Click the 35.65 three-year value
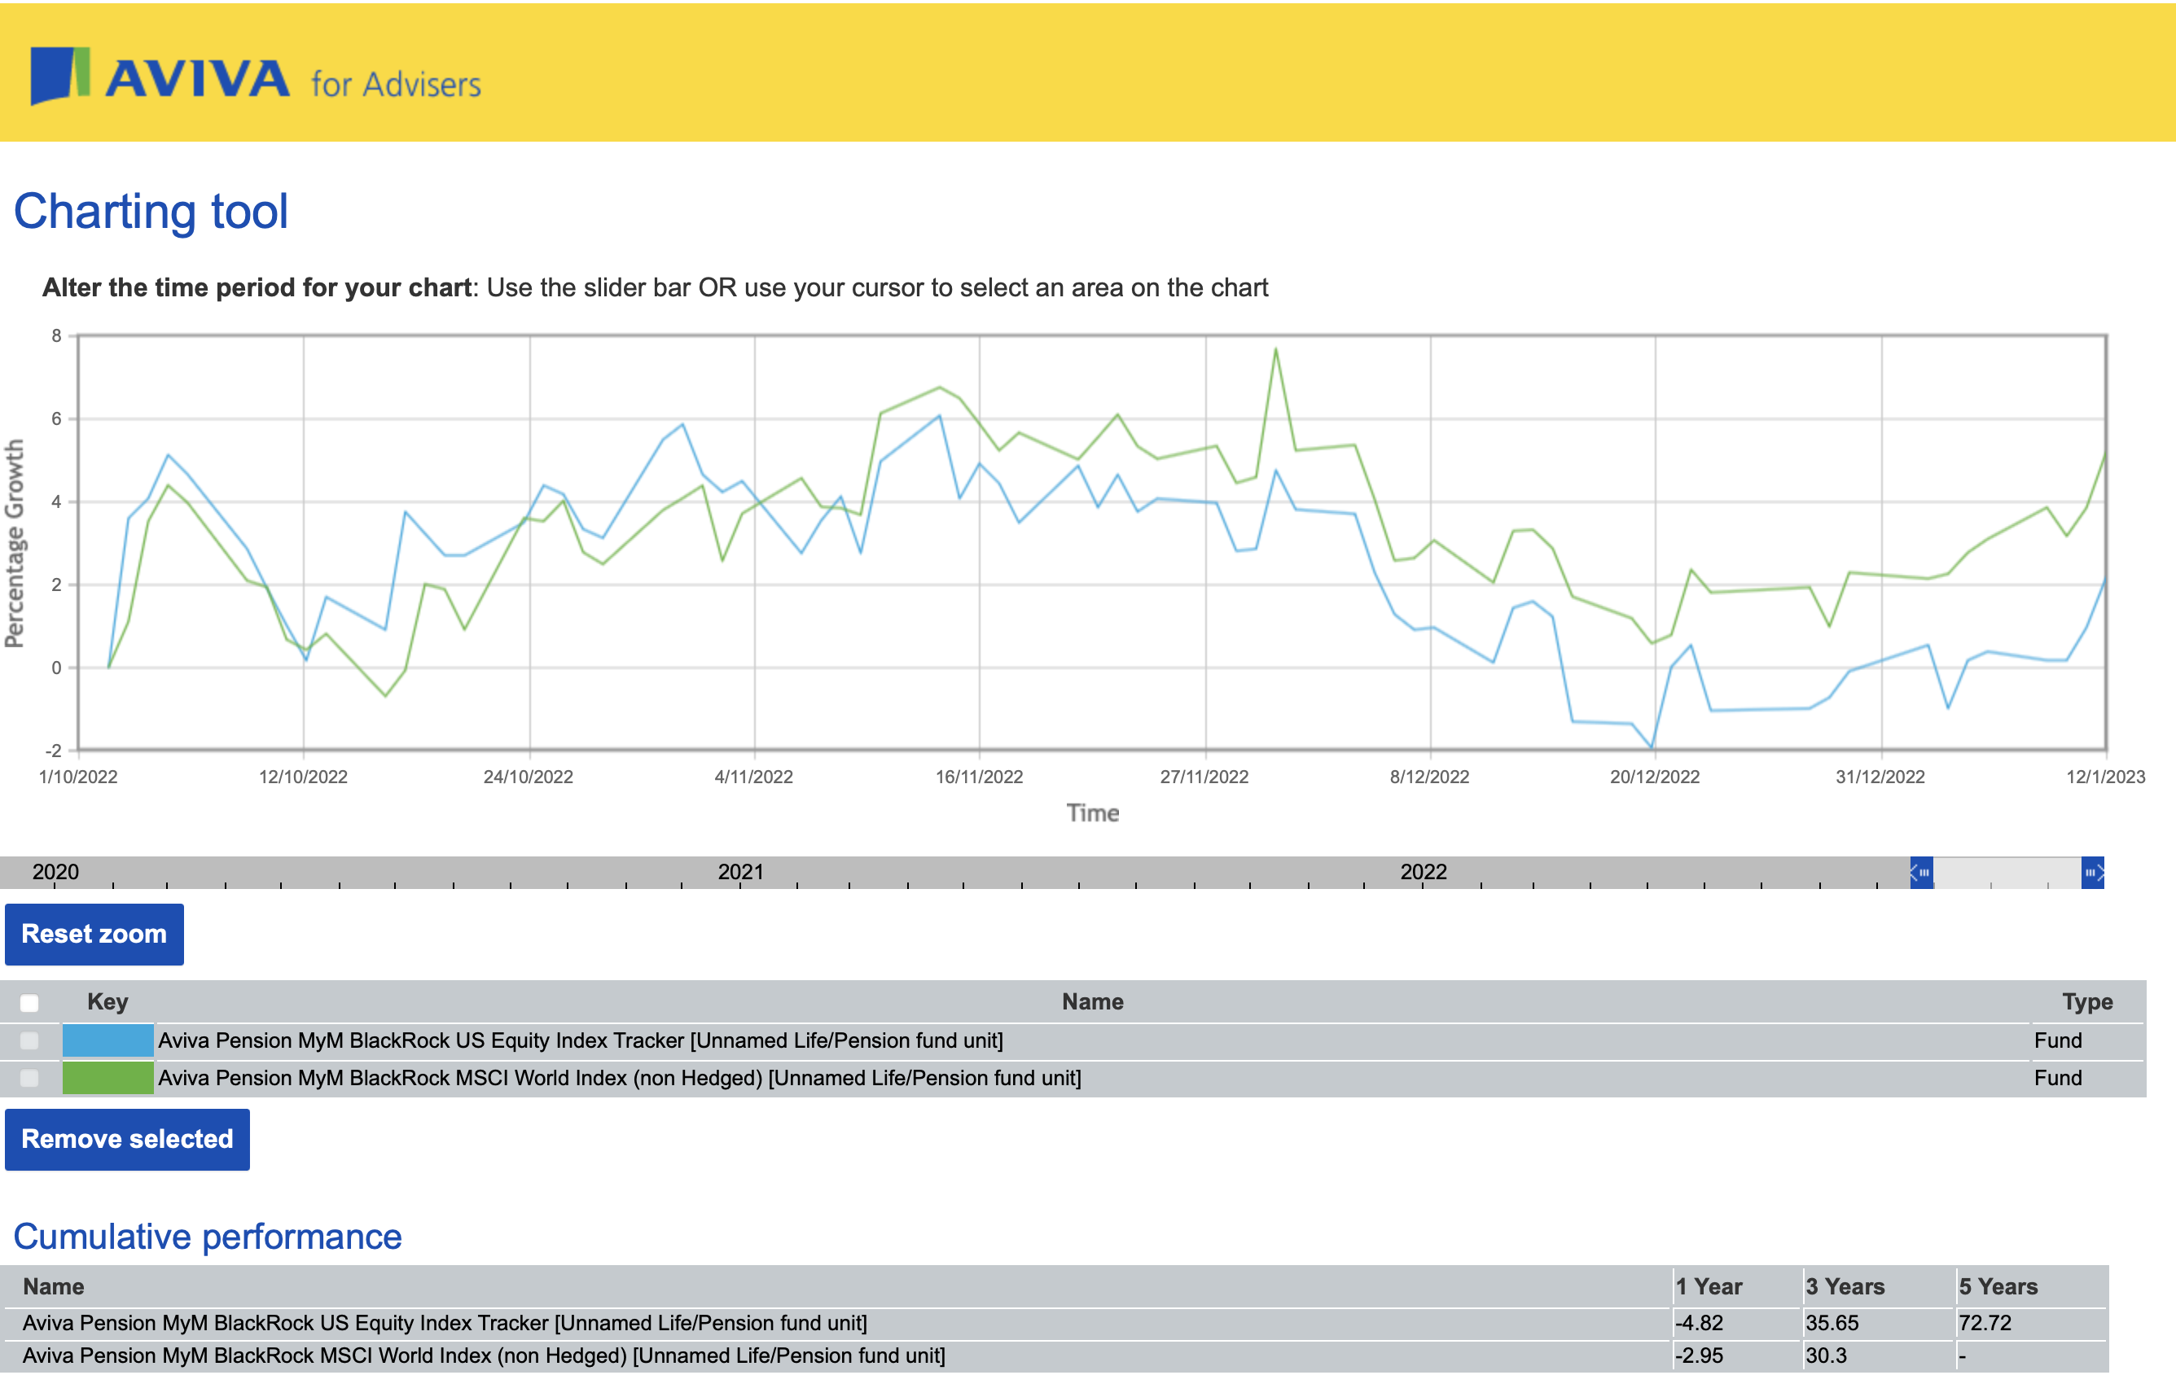This screenshot has height=1397, width=2176. (x=1832, y=1323)
